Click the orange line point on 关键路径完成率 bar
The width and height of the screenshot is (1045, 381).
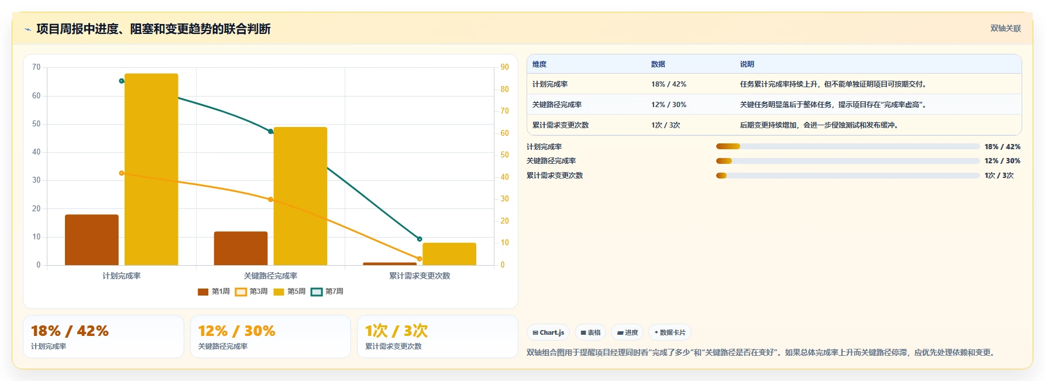click(x=270, y=200)
